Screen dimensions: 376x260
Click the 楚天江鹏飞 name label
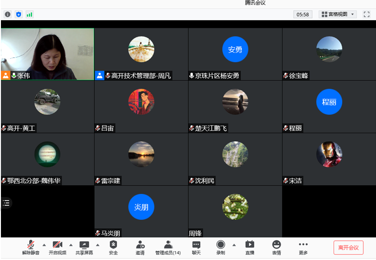[211, 128]
